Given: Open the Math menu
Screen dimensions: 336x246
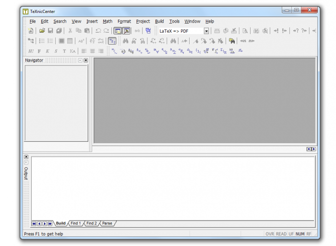Looking at the screenshot, I should coord(108,21).
